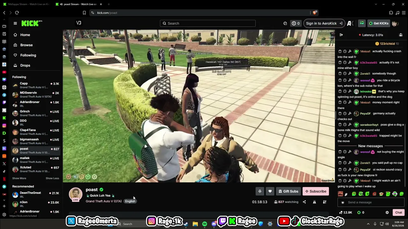Viewport: 408px width, 229px height.
Task: Open File Explorer from the taskbar
Action: 195,224
